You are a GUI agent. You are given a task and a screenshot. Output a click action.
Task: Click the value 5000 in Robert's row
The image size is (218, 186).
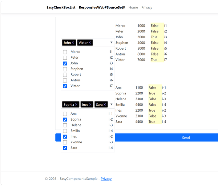click(141, 49)
